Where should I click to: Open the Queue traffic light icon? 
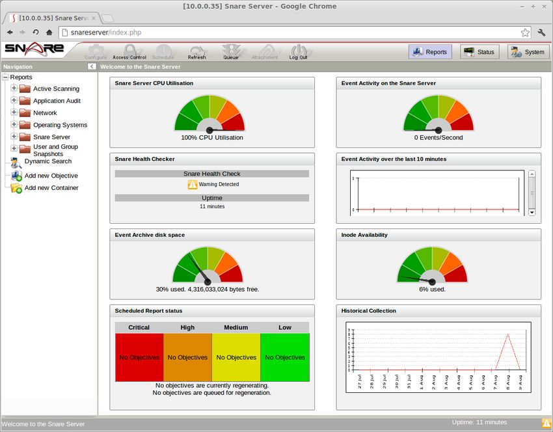(231, 52)
